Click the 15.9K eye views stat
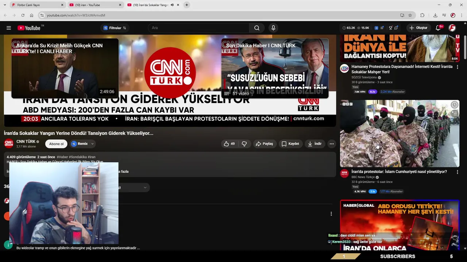The width and height of the screenshot is (467, 262). click(x=363, y=28)
